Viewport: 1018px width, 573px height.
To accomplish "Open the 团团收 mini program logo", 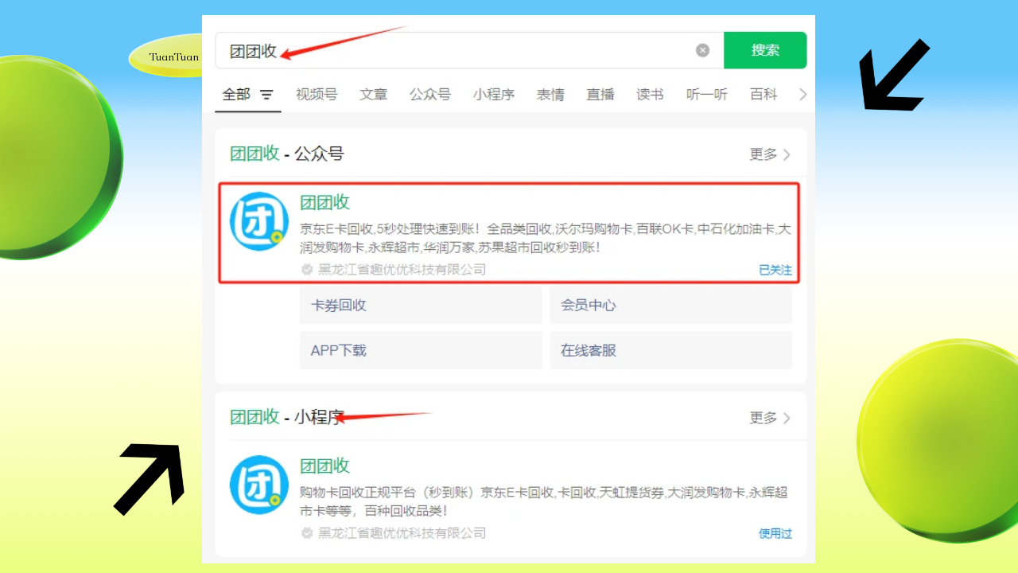I will [x=259, y=485].
